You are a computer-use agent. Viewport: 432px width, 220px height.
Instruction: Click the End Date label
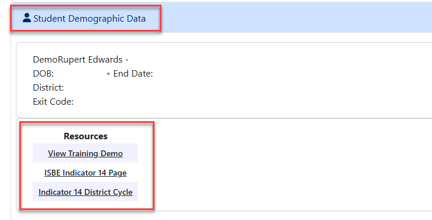(133, 74)
